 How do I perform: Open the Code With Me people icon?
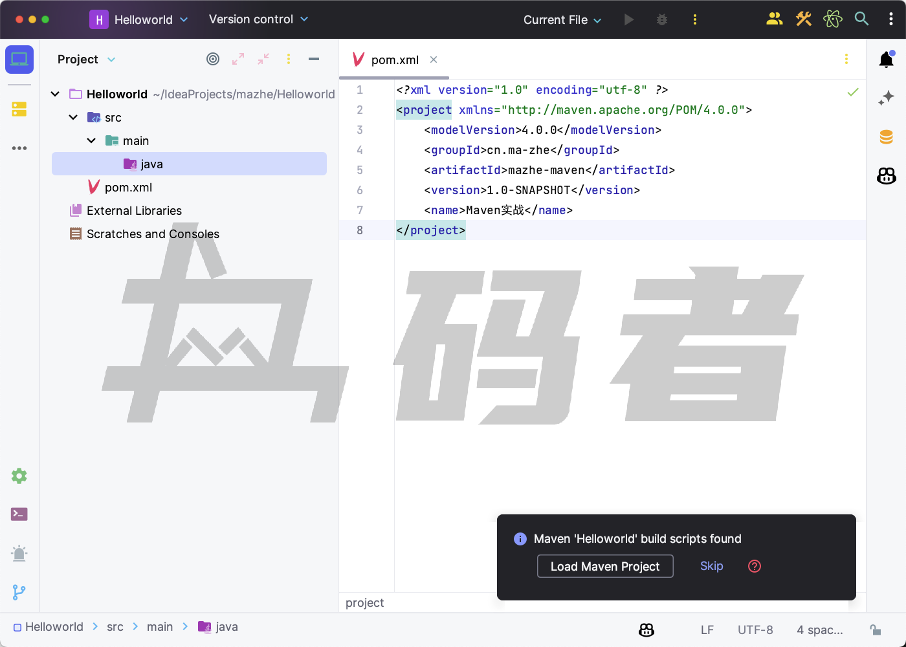774,19
